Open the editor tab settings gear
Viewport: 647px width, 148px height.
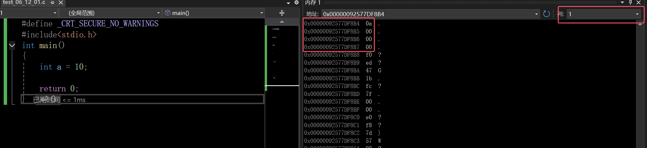pos(296,3)
